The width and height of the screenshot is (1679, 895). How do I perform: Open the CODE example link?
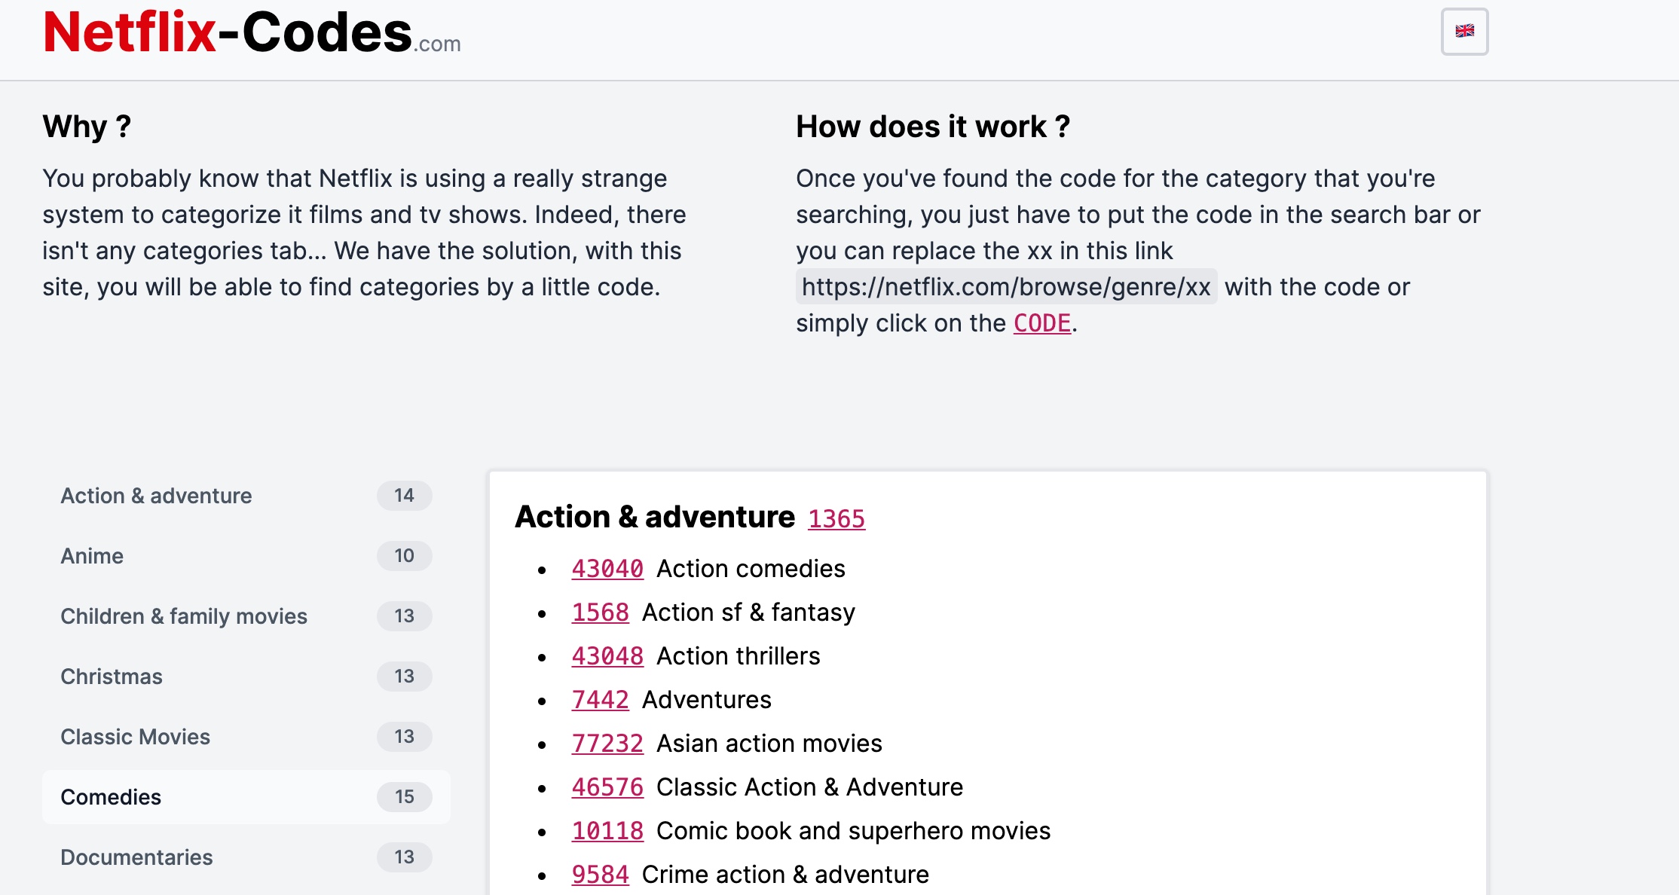pos(1041,323)
